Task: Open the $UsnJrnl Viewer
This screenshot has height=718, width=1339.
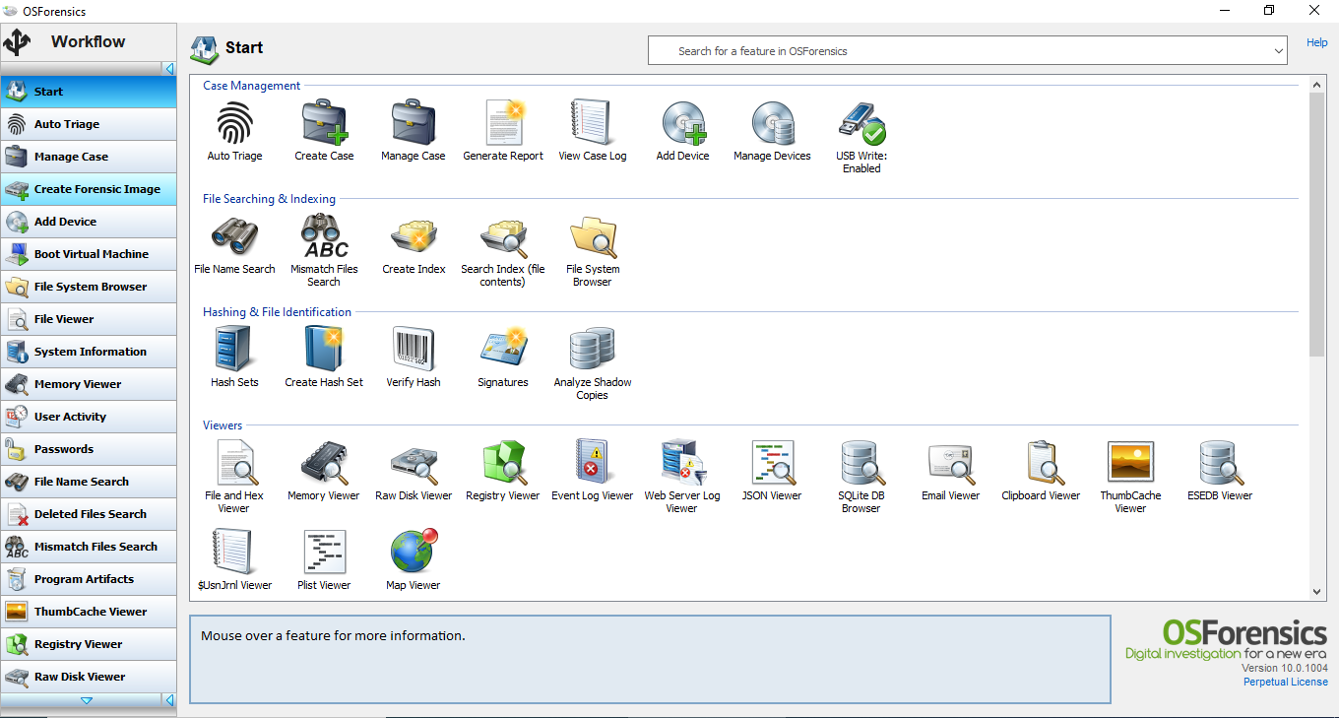Action: click(234, 554)
